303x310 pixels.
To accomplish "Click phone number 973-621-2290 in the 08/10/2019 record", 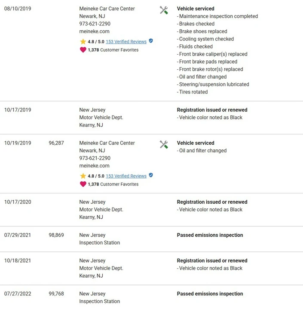I will click(x=95, y=24).
